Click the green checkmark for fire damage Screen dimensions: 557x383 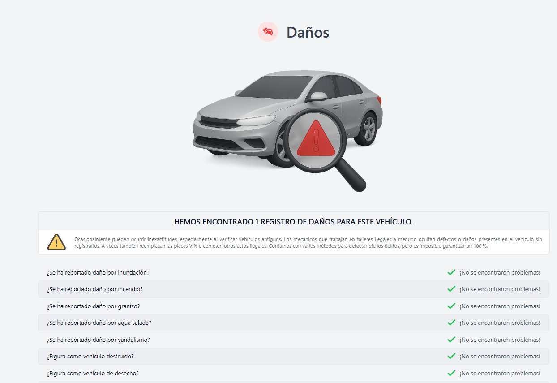(x=451, y=289)
